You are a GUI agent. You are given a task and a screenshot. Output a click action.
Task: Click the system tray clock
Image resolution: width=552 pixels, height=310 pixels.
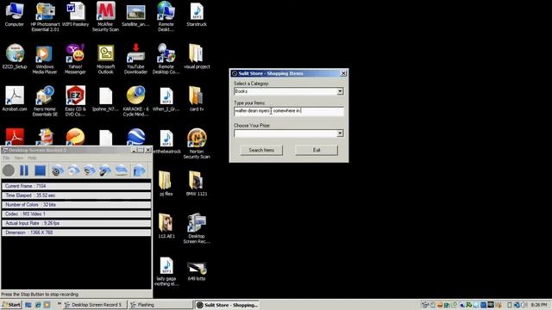coord(538,305)
